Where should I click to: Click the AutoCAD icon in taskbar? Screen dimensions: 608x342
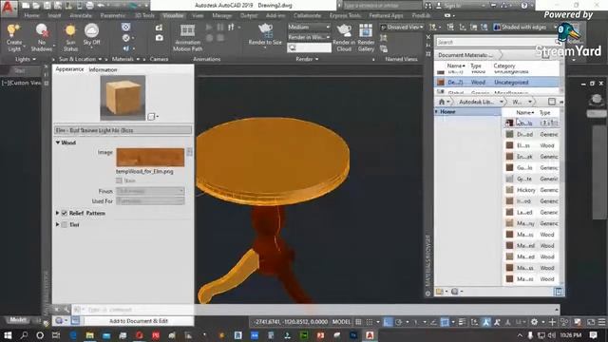pyautogui.click(x=370, y=335)
